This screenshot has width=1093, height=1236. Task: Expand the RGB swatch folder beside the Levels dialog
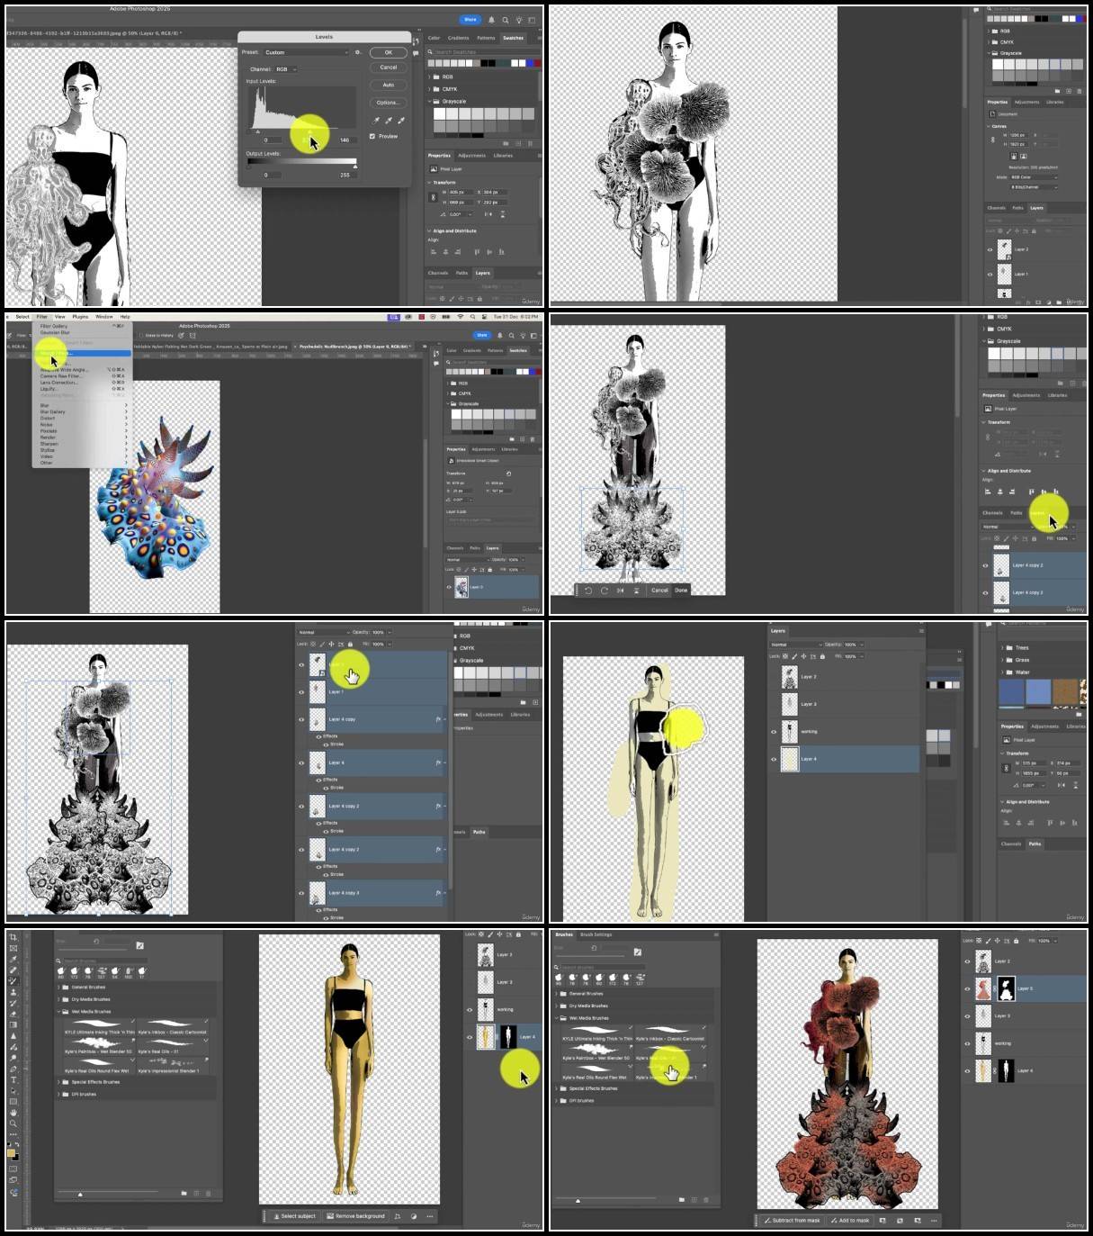click(429, 77)
